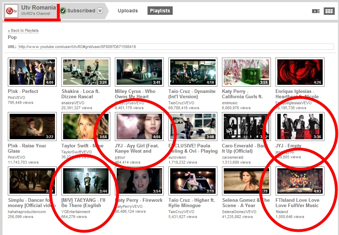
Task: Open P!nk - Raise Your Glass thumbnail
Action: [x=32, y=127]
